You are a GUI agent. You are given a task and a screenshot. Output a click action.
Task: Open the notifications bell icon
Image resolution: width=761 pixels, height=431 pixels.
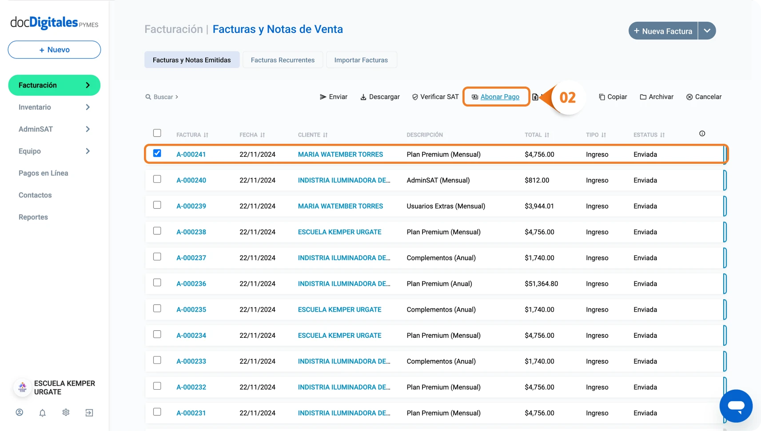click(43, 413)
